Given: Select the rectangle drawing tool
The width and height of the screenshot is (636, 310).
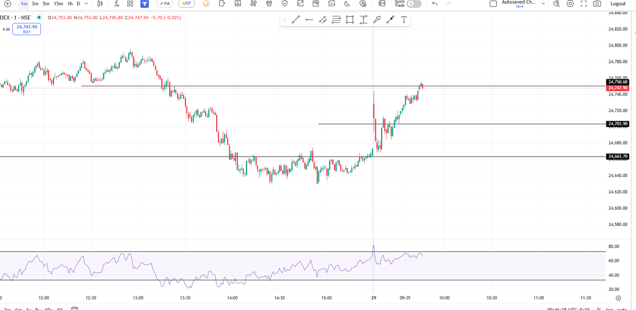Looking at the screenshot, I should tap(350, 20).
